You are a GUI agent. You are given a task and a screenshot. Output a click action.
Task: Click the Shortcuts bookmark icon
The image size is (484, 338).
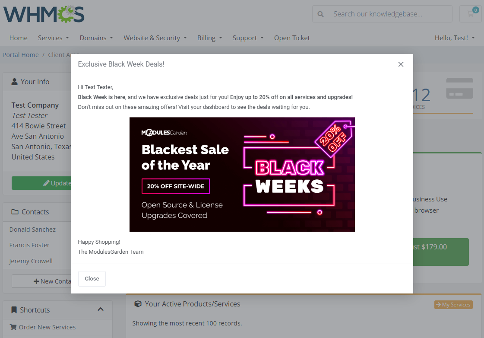14,310
